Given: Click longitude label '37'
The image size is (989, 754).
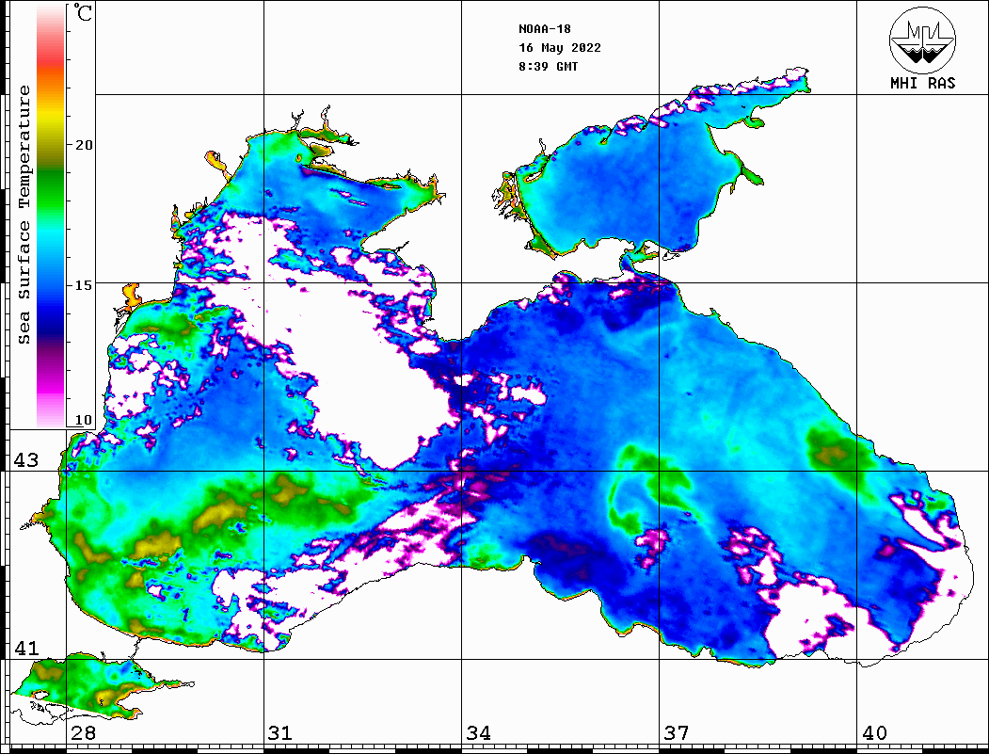Looking at the screenshot, I should pyautogui.click(x=676, y=733).
